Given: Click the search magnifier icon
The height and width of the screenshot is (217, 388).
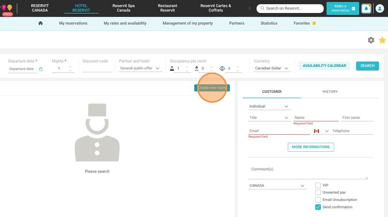Looking at the screenshot, I should 262,8.
